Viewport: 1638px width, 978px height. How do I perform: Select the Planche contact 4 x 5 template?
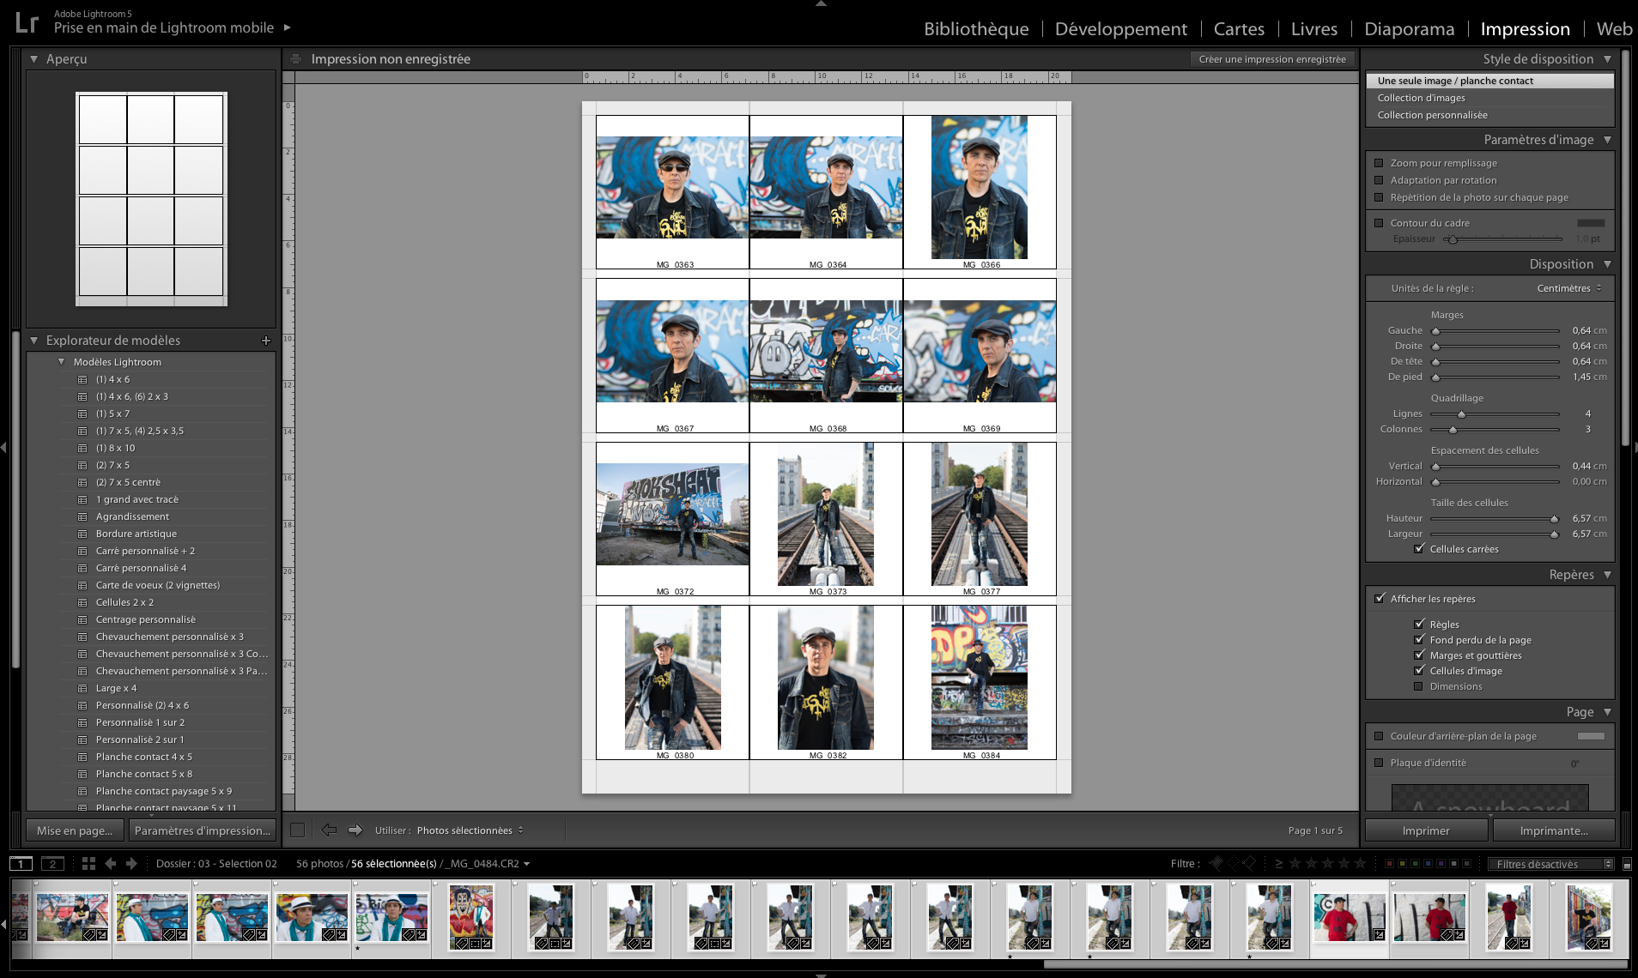tap(144, 757)
